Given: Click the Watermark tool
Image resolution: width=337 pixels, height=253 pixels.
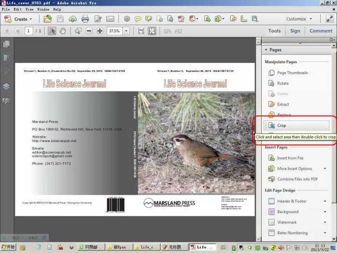Looking at the screenshot, I should click(283, 222).
